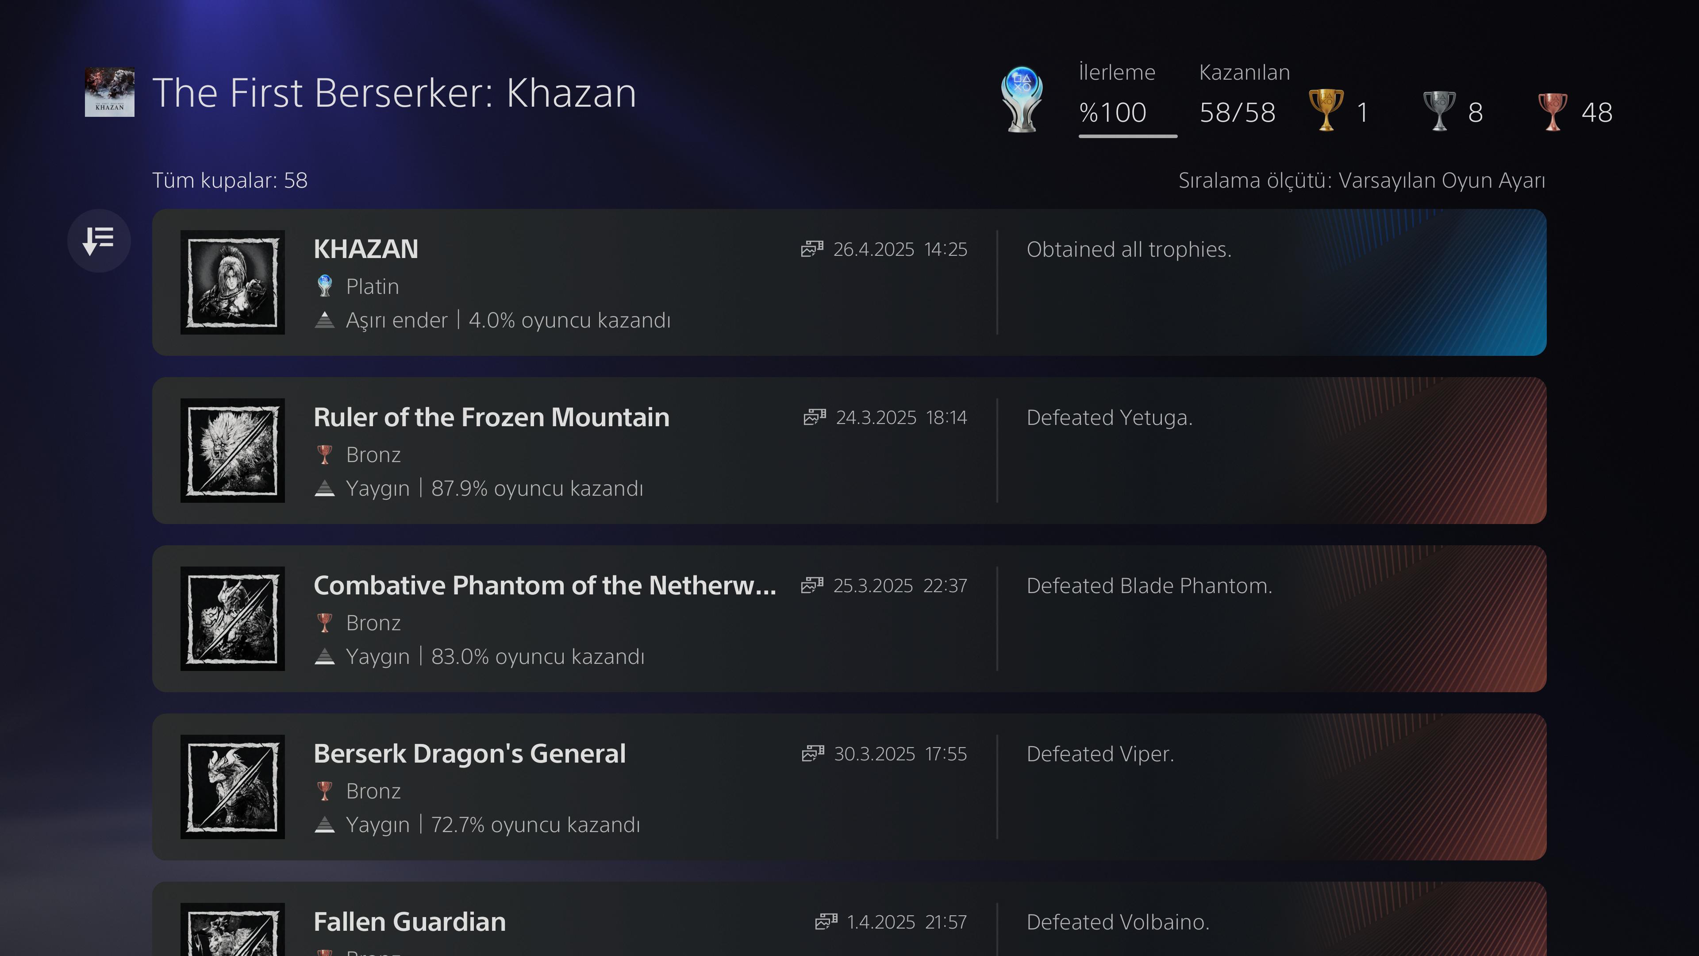Open Berserk Dragon's General trophy image

coord(233,787)
